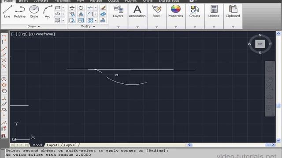Click the N compass direction on ViewCube
282x158 pixels.
(260, 35)
